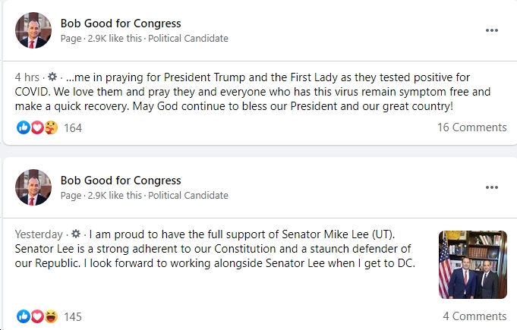
Task: Click profile picture on second post
Action: tap(33, 187)
